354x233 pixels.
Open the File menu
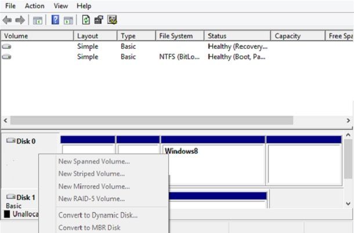point(10,6)
